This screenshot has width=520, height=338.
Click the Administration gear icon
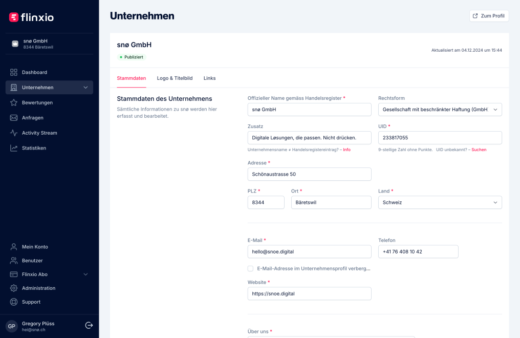14,288
